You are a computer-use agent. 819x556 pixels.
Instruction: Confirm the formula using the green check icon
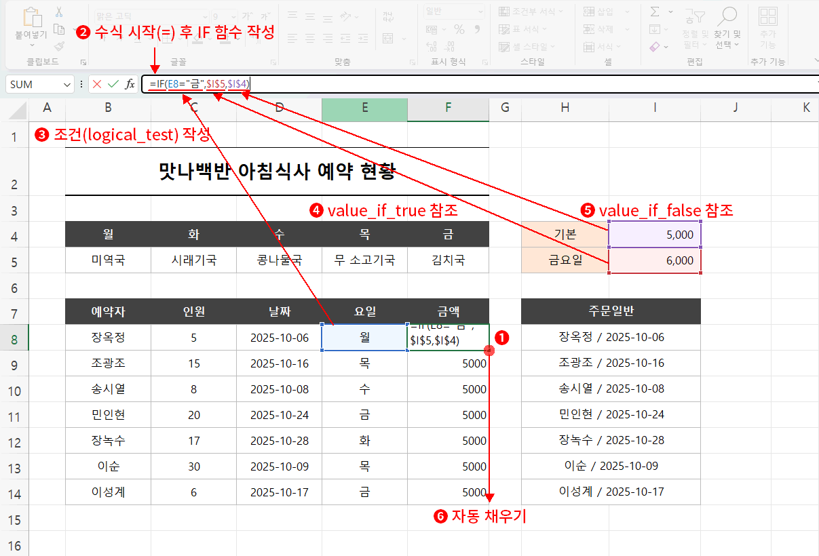pos(111,84)
